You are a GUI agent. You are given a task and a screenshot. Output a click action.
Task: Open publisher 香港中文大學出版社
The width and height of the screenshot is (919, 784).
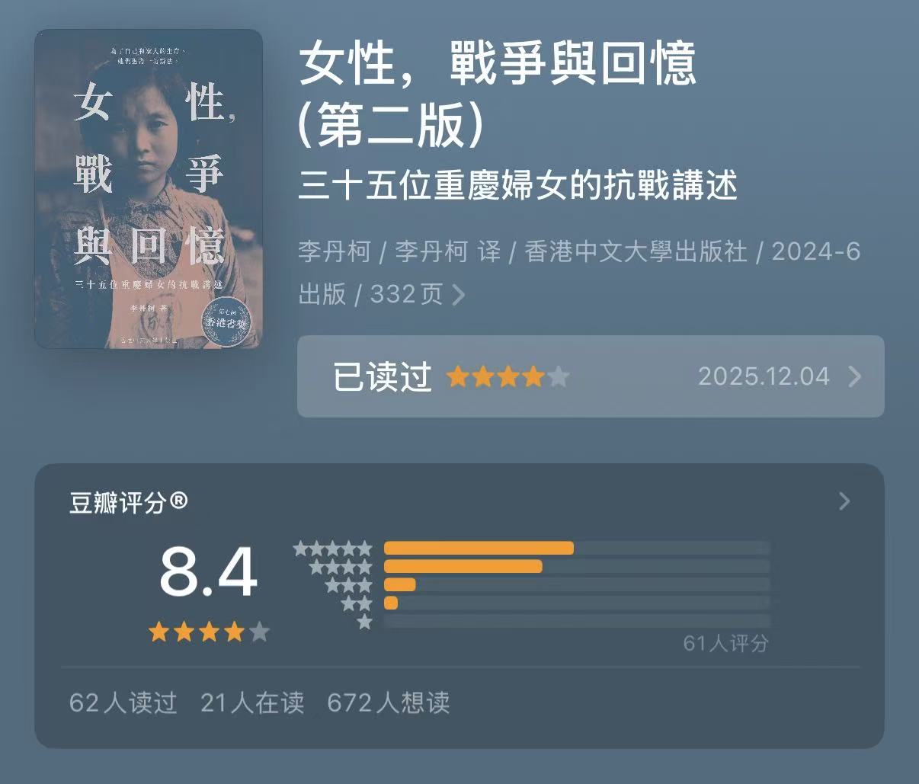point(636,252)
